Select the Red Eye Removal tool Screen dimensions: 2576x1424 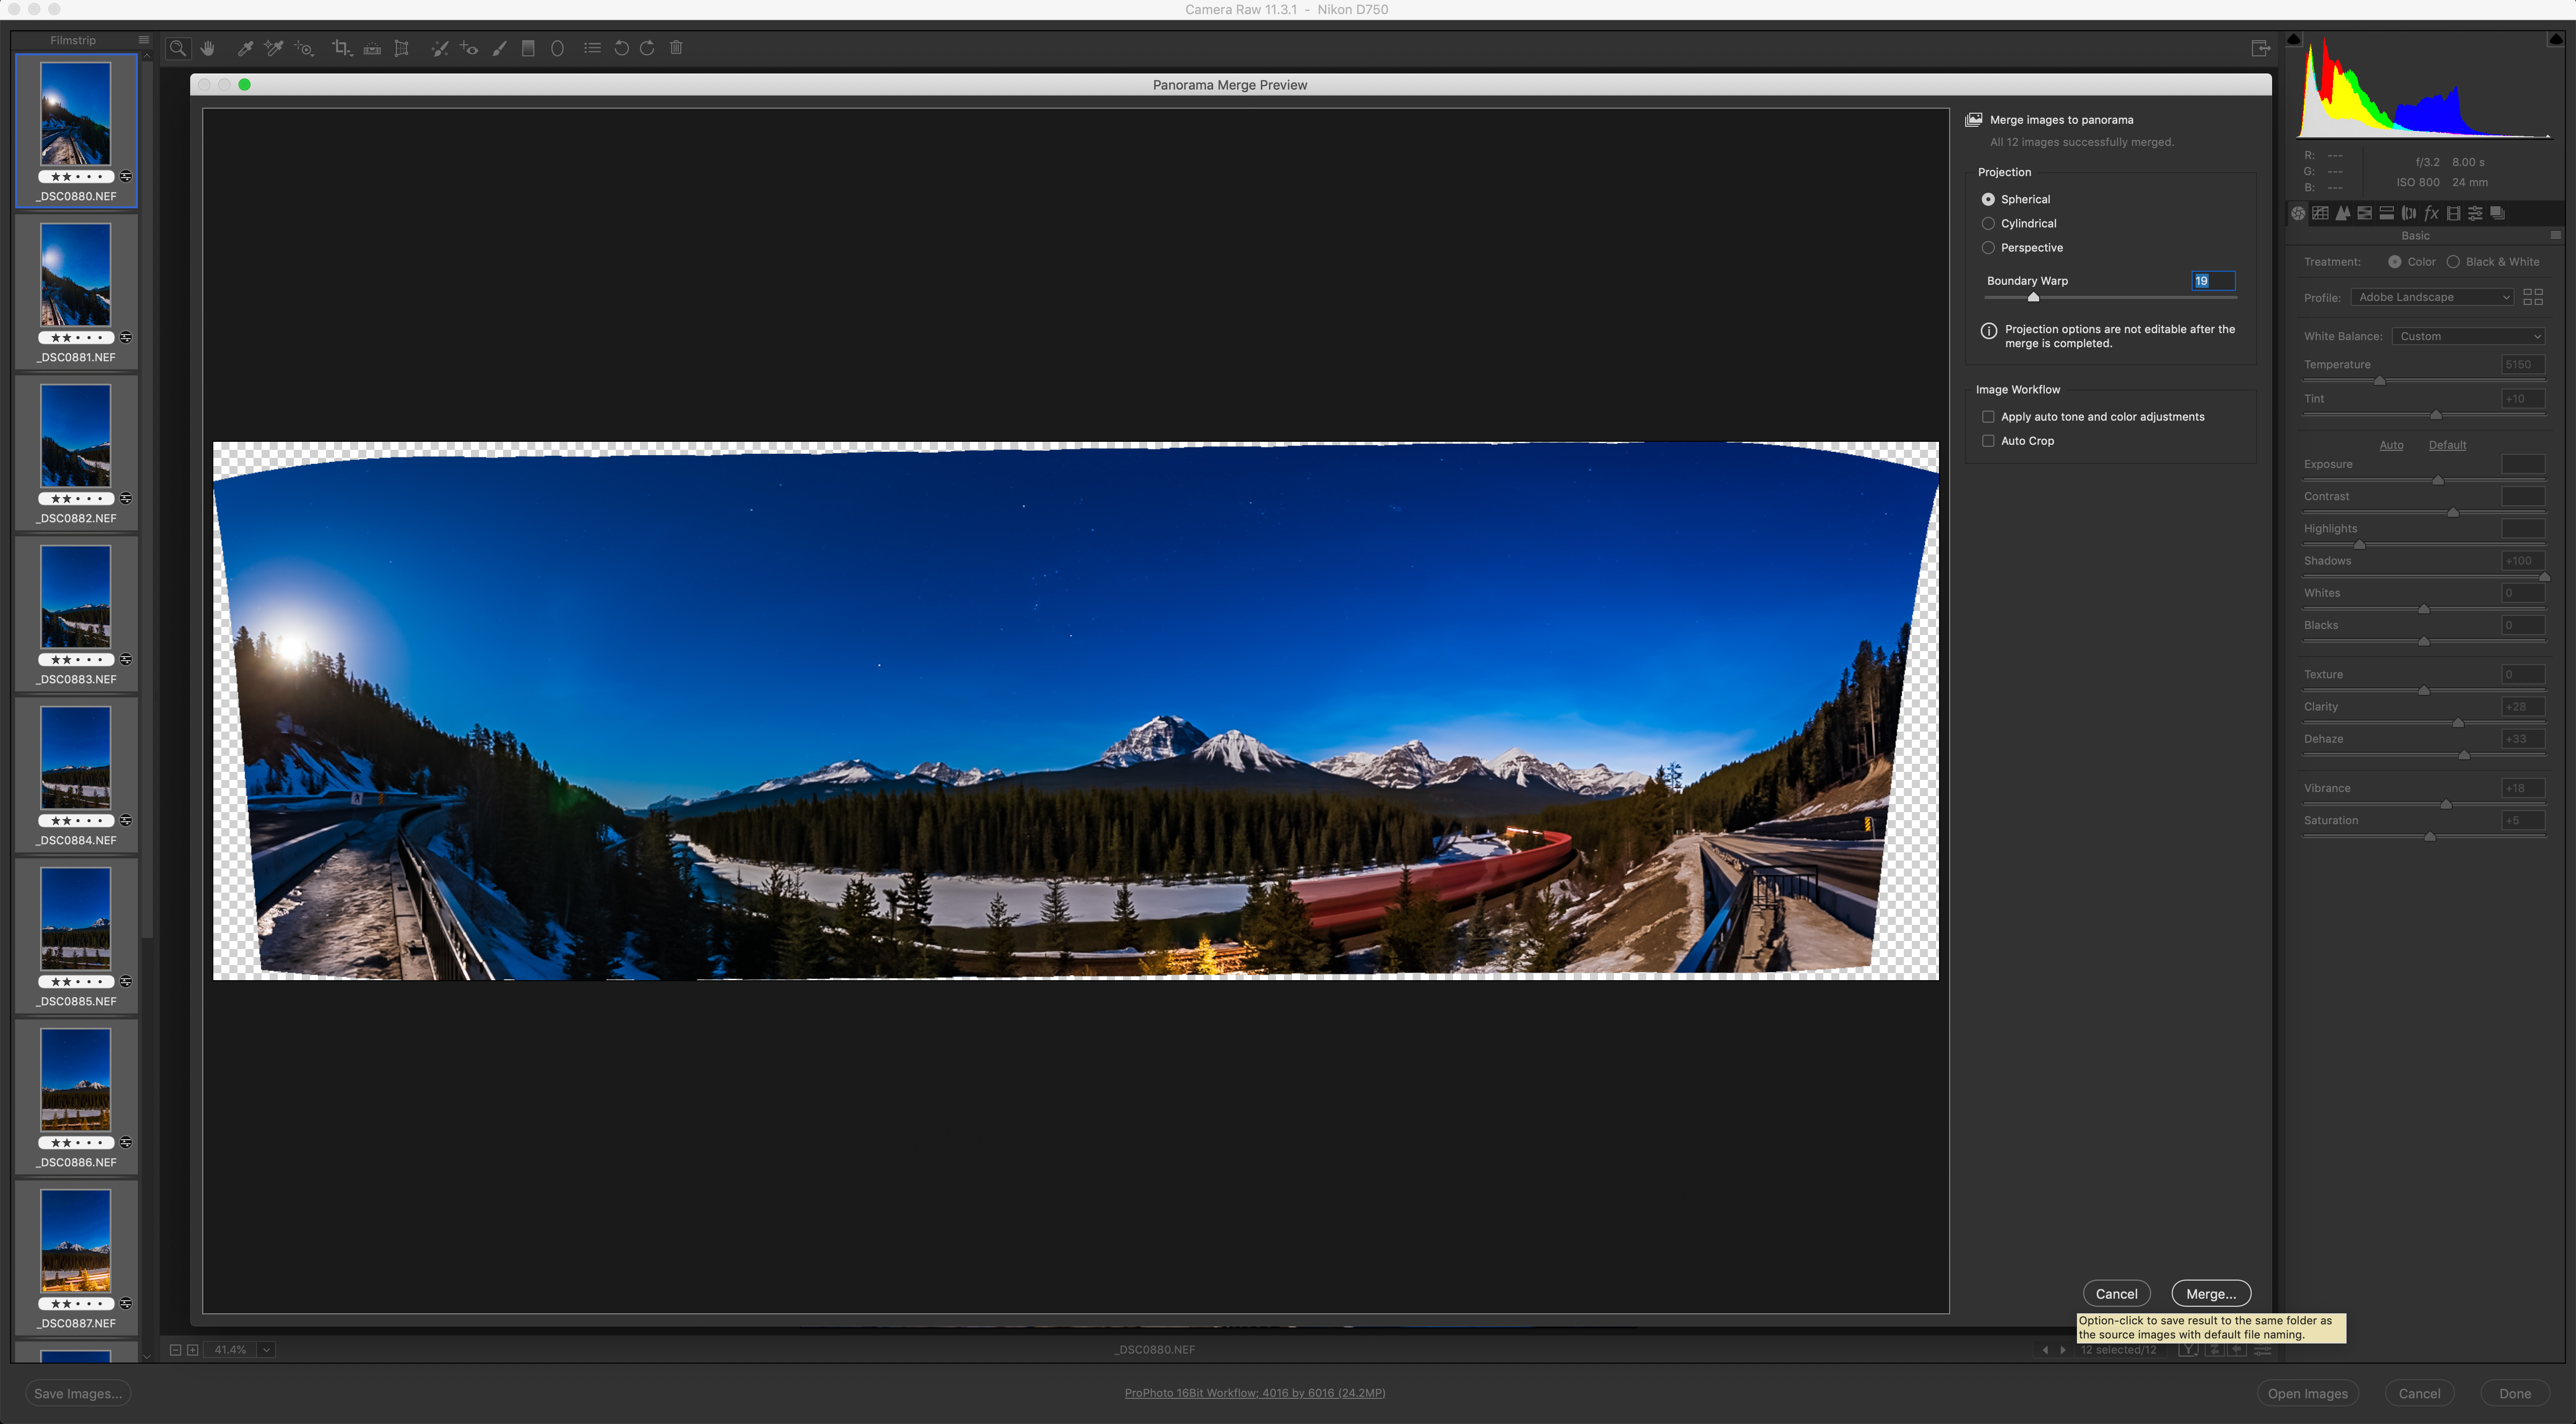click(x=469, y=48)
